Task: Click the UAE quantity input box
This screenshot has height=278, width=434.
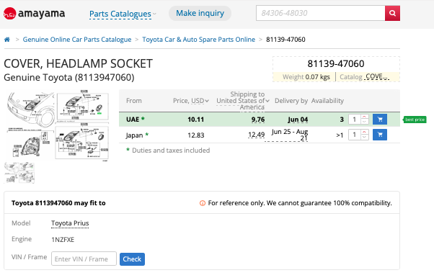Action: pos(355,120)
